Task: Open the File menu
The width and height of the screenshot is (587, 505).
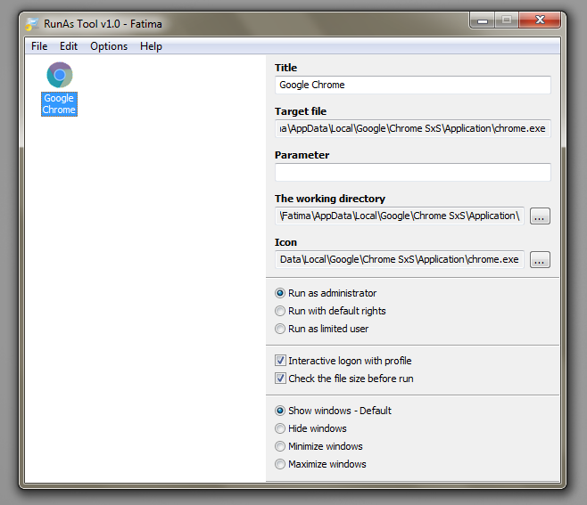Action: click(x=39, y=46)
